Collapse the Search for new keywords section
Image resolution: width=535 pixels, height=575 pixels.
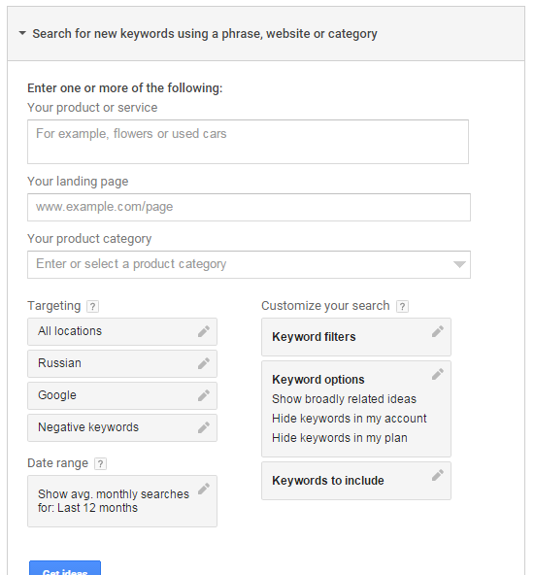click(22, 33)
